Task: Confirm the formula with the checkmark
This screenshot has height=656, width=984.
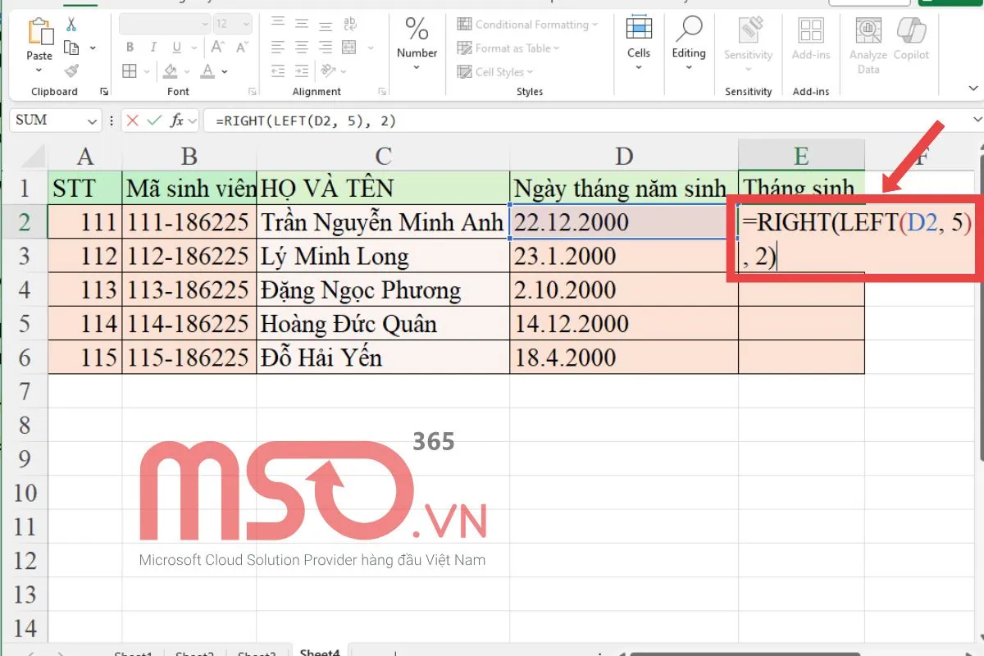Action: [x=154, y=121]
